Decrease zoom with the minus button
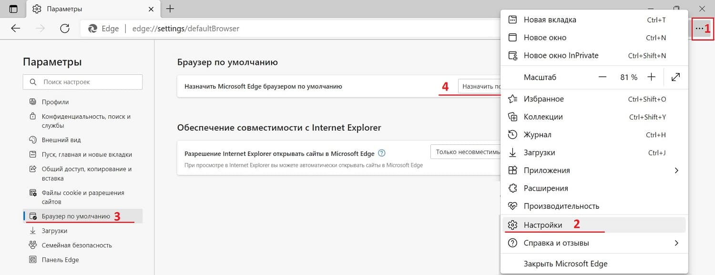The height and width of the screenshot is (275, 715). pyautogui.click(x=603, y=77)
